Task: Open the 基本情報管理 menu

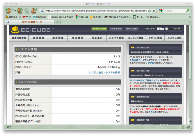Action: coord(19,38)
